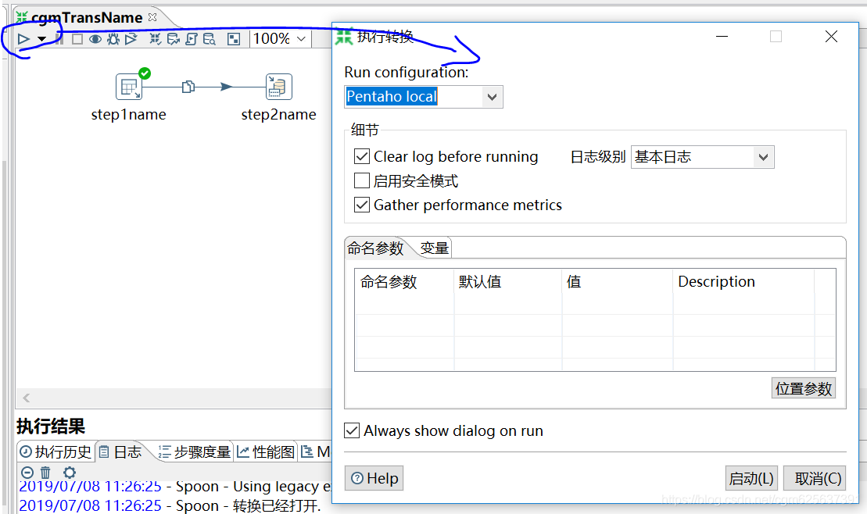Screen dimensions: 867x514
Task: Run the transformation with the play icon
Action: pyautogui.click(x=23, y=38)
